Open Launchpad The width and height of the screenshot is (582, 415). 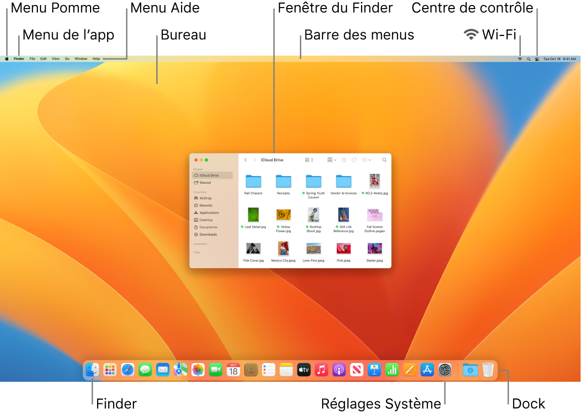click(x=110, y=370)
